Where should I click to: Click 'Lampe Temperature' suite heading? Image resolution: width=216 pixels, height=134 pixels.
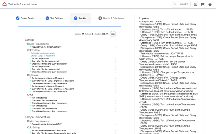37,117
